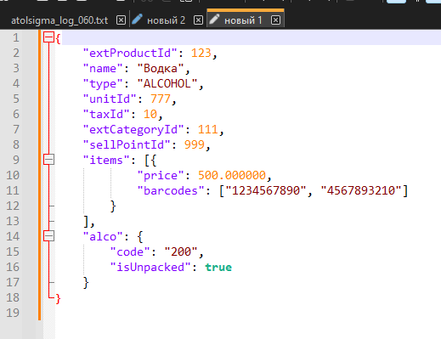Viewport: 441px width, 339px height.
Task: Click the value 777
Action: point(161,99)
